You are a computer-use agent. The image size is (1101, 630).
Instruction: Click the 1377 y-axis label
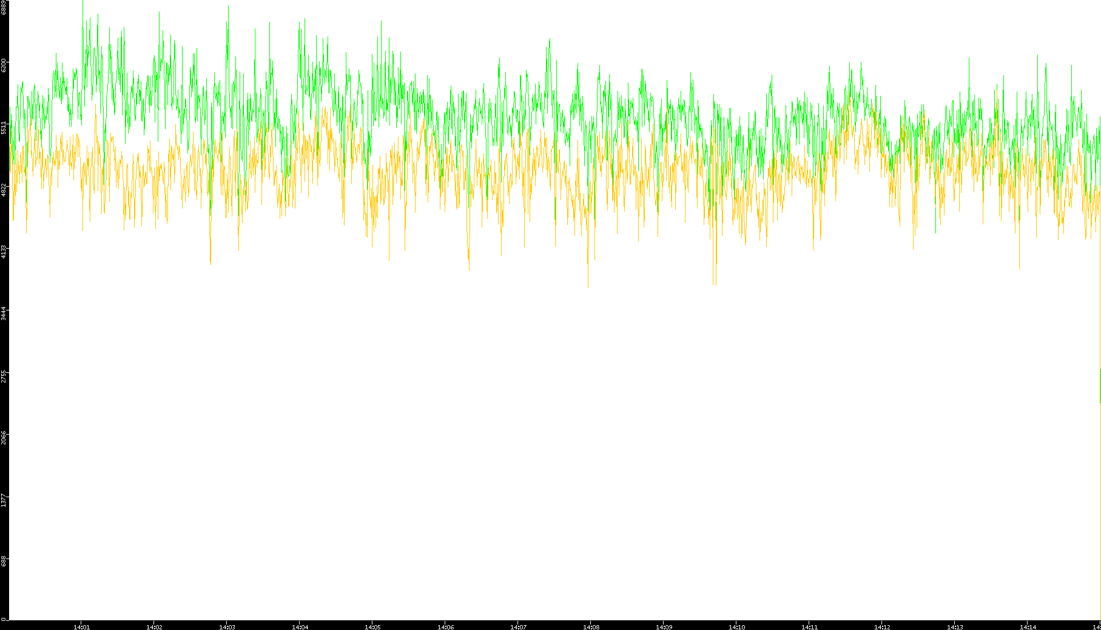(x=4, y=500)
